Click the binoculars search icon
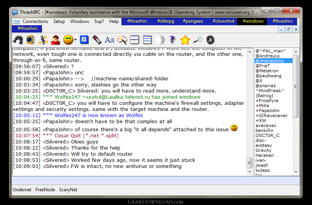Screen dimensions: 312x205 tap(18, 40)
